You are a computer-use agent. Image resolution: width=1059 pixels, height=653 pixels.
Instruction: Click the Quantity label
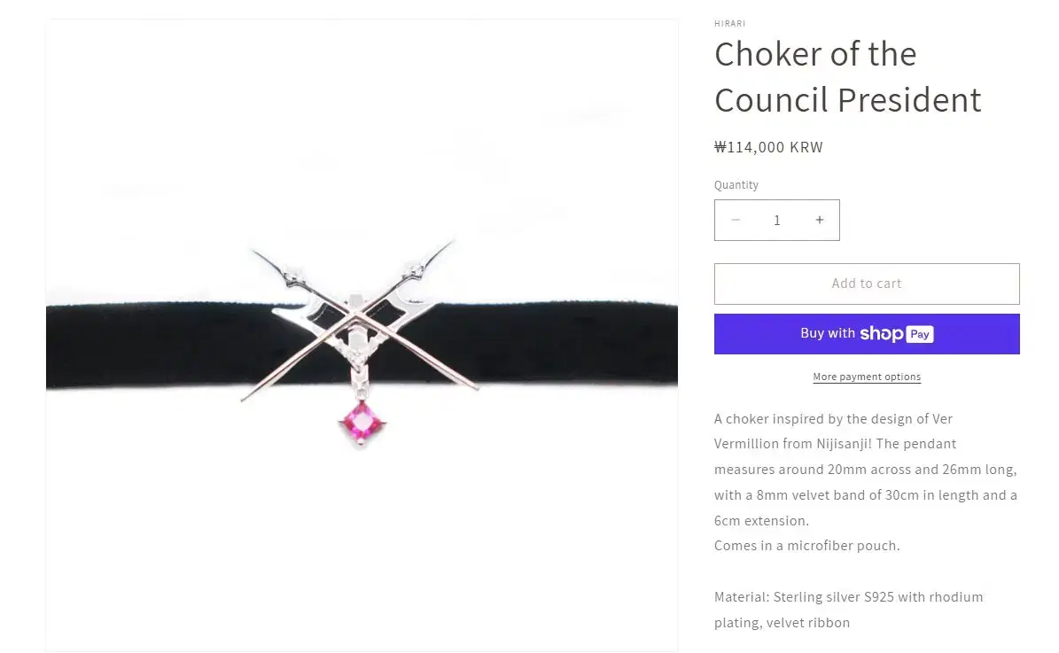pos(736,185)
